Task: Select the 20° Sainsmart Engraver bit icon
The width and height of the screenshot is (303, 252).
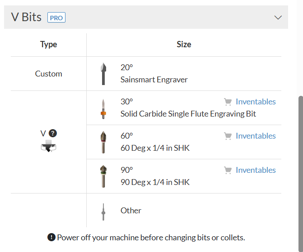Action: (103, 74)
